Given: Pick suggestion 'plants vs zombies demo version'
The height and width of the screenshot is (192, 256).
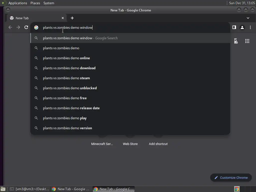Looking at the screenshot, I should [x=130, y=128].
